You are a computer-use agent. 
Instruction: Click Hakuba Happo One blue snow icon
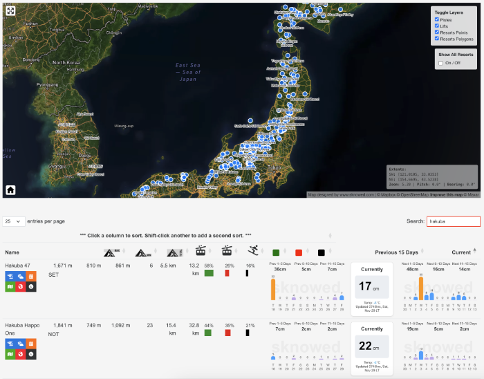click(10, 344)
